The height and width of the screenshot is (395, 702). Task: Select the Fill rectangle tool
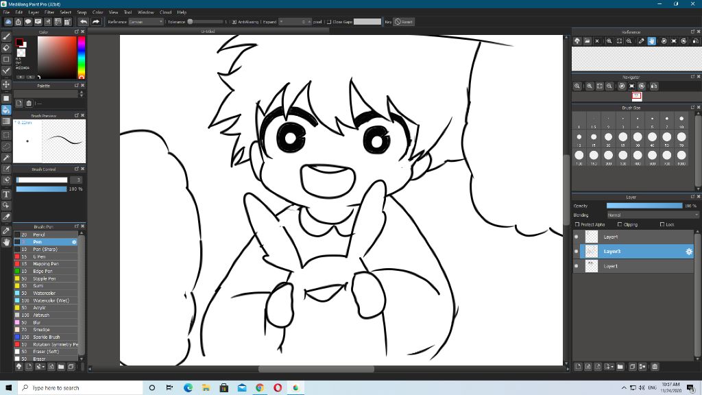(6, 99)
